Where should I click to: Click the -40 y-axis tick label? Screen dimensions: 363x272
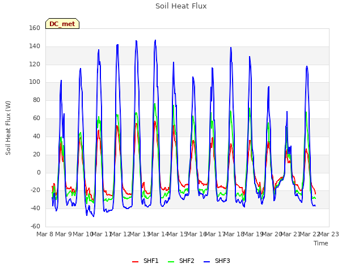point(35,208)
